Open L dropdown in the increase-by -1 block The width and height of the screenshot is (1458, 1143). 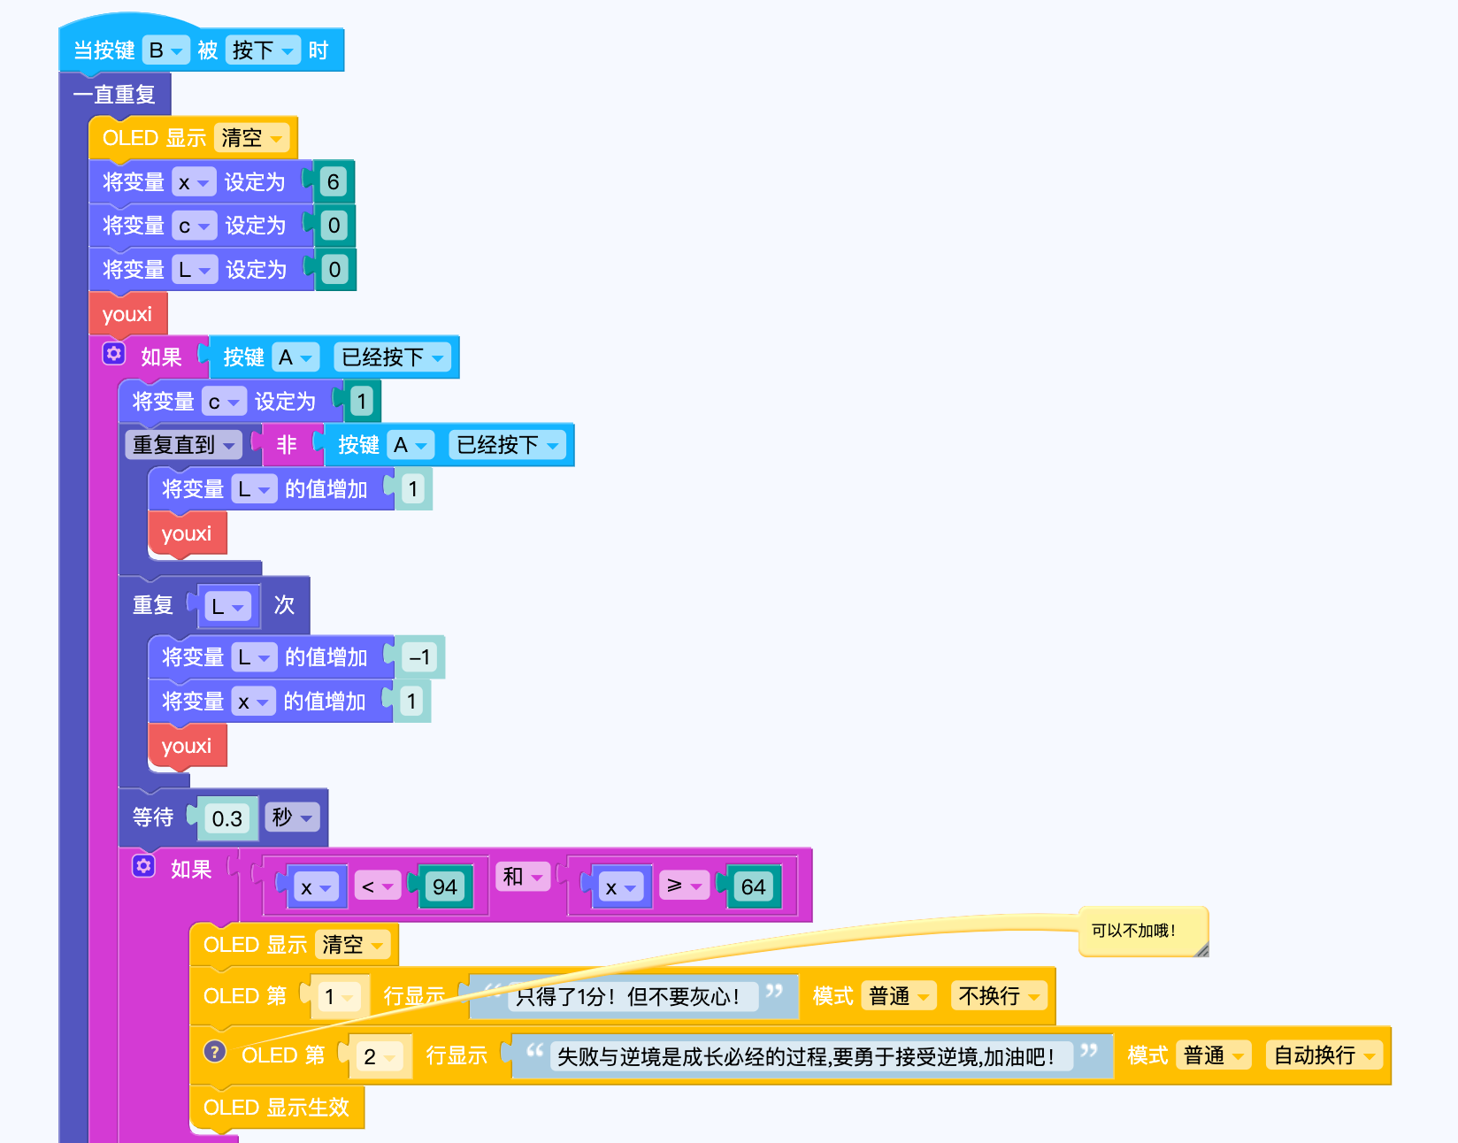pos(254,657)
